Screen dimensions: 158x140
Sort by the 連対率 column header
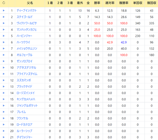[x=110, y=3]
